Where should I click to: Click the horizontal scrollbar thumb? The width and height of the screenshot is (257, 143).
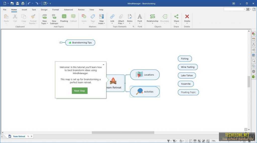[123, 132]
